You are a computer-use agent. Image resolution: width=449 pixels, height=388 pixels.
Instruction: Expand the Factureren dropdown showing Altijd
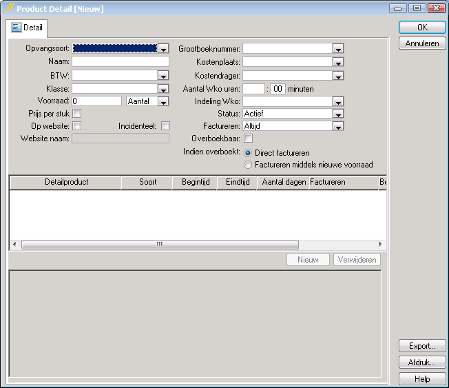pos(337,127)
